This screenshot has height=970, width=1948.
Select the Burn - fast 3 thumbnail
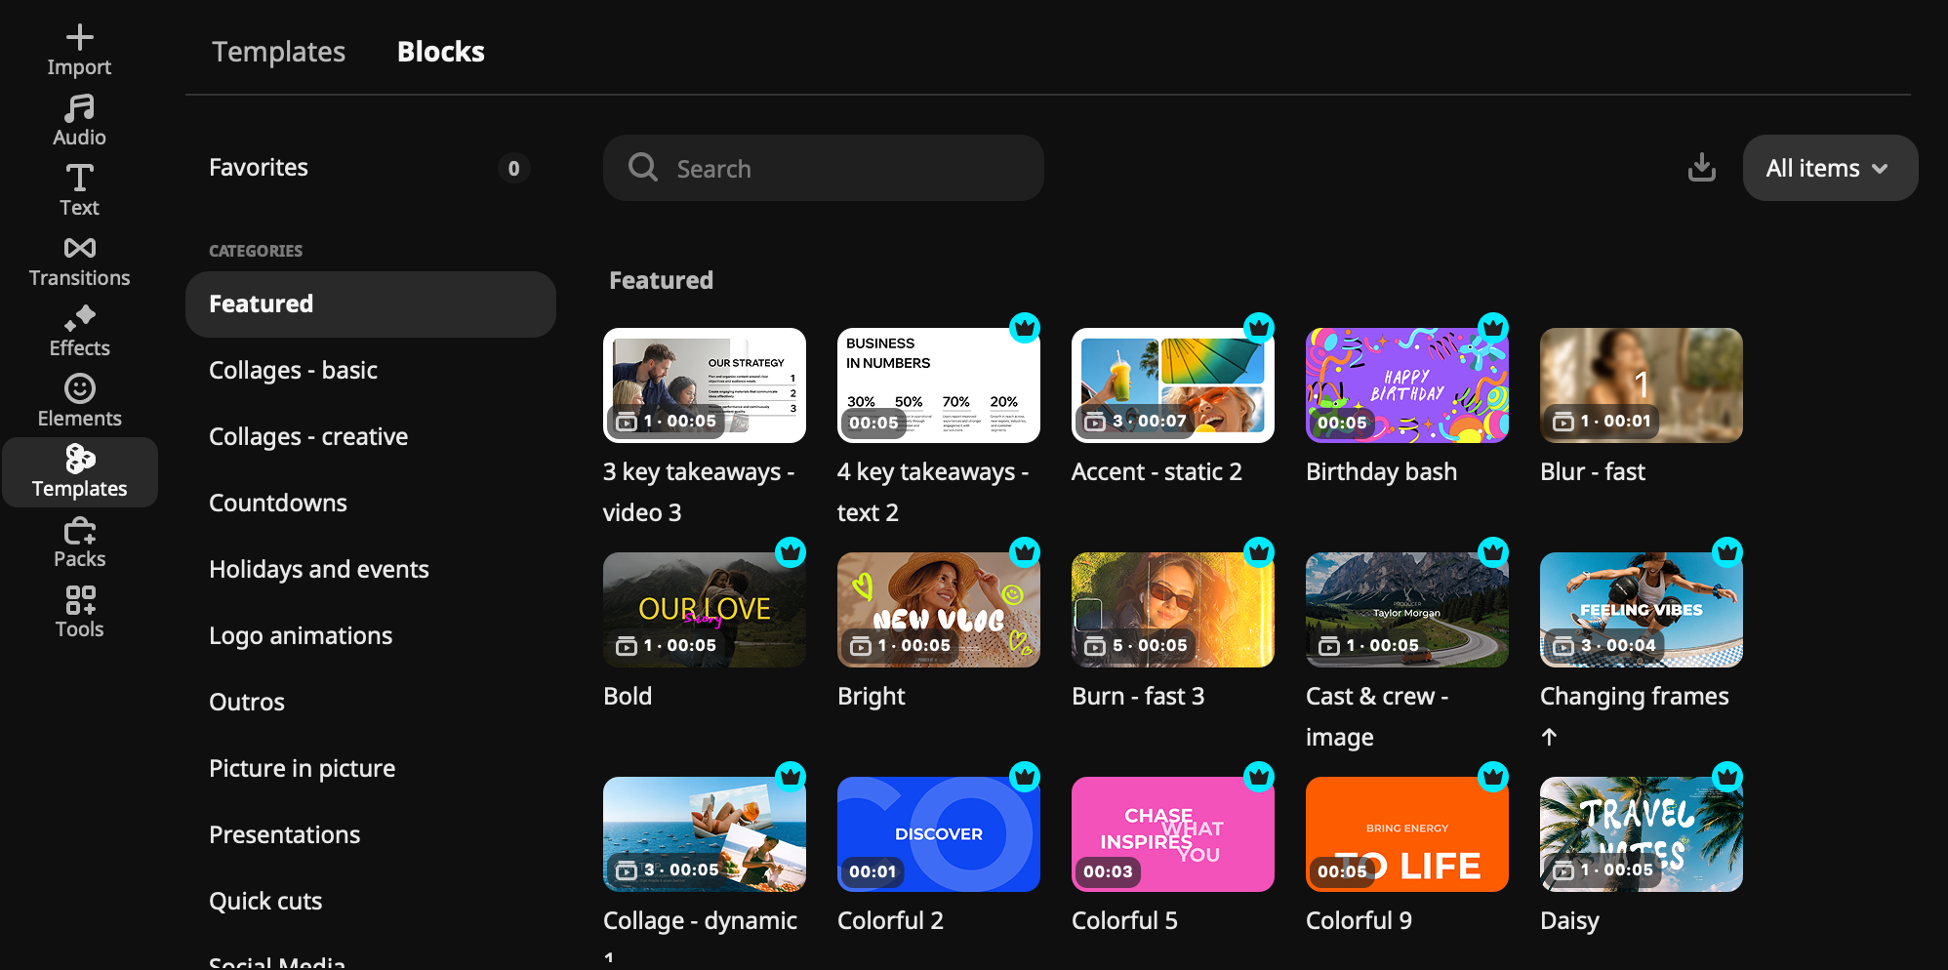1173,610
